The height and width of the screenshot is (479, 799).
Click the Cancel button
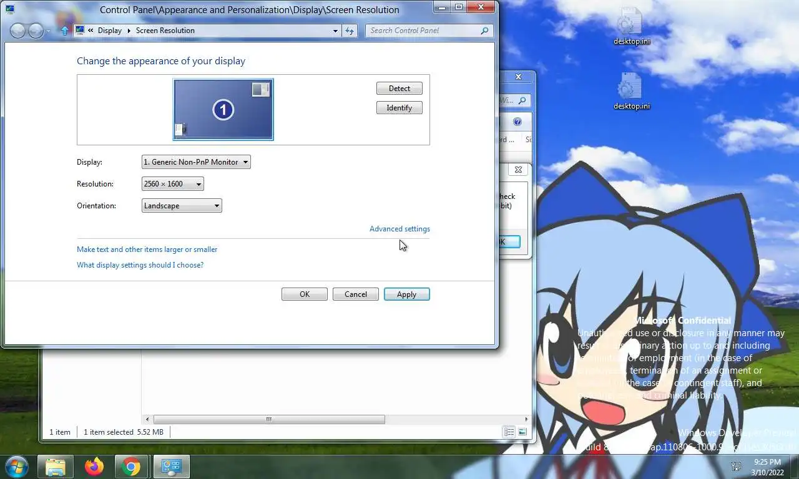356,294
